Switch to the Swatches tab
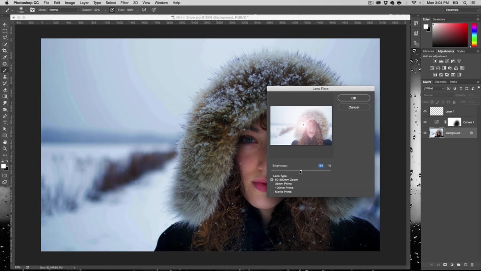The height and width of the screenshot is (271, 481). 439,19
